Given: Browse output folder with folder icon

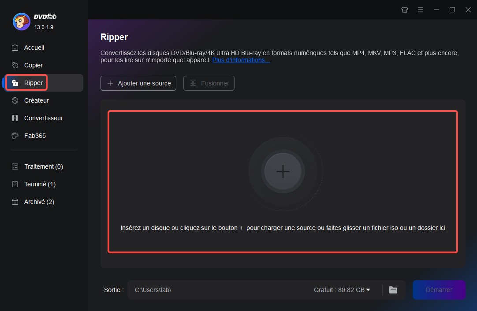Looking at the screenshot, I should coord(393,290).
